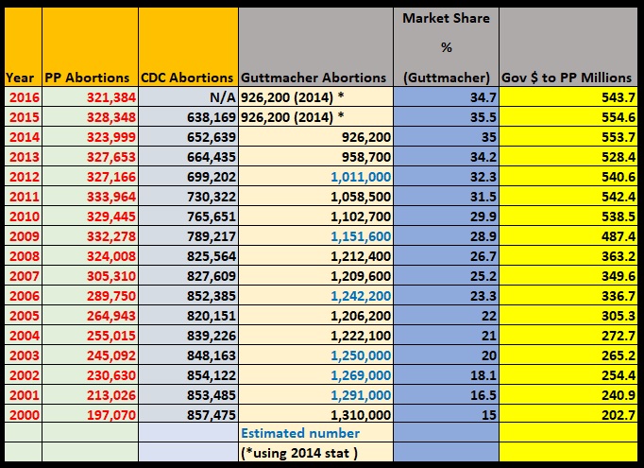
Task: Select funding value '538.5'
Action: tap(619, 217)
